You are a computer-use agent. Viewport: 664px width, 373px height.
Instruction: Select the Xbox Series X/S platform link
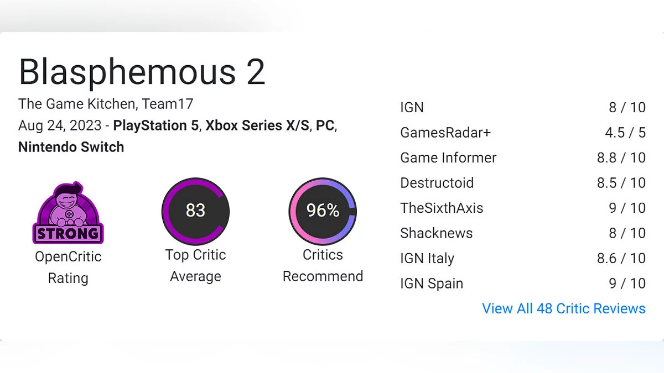point(257,125)
